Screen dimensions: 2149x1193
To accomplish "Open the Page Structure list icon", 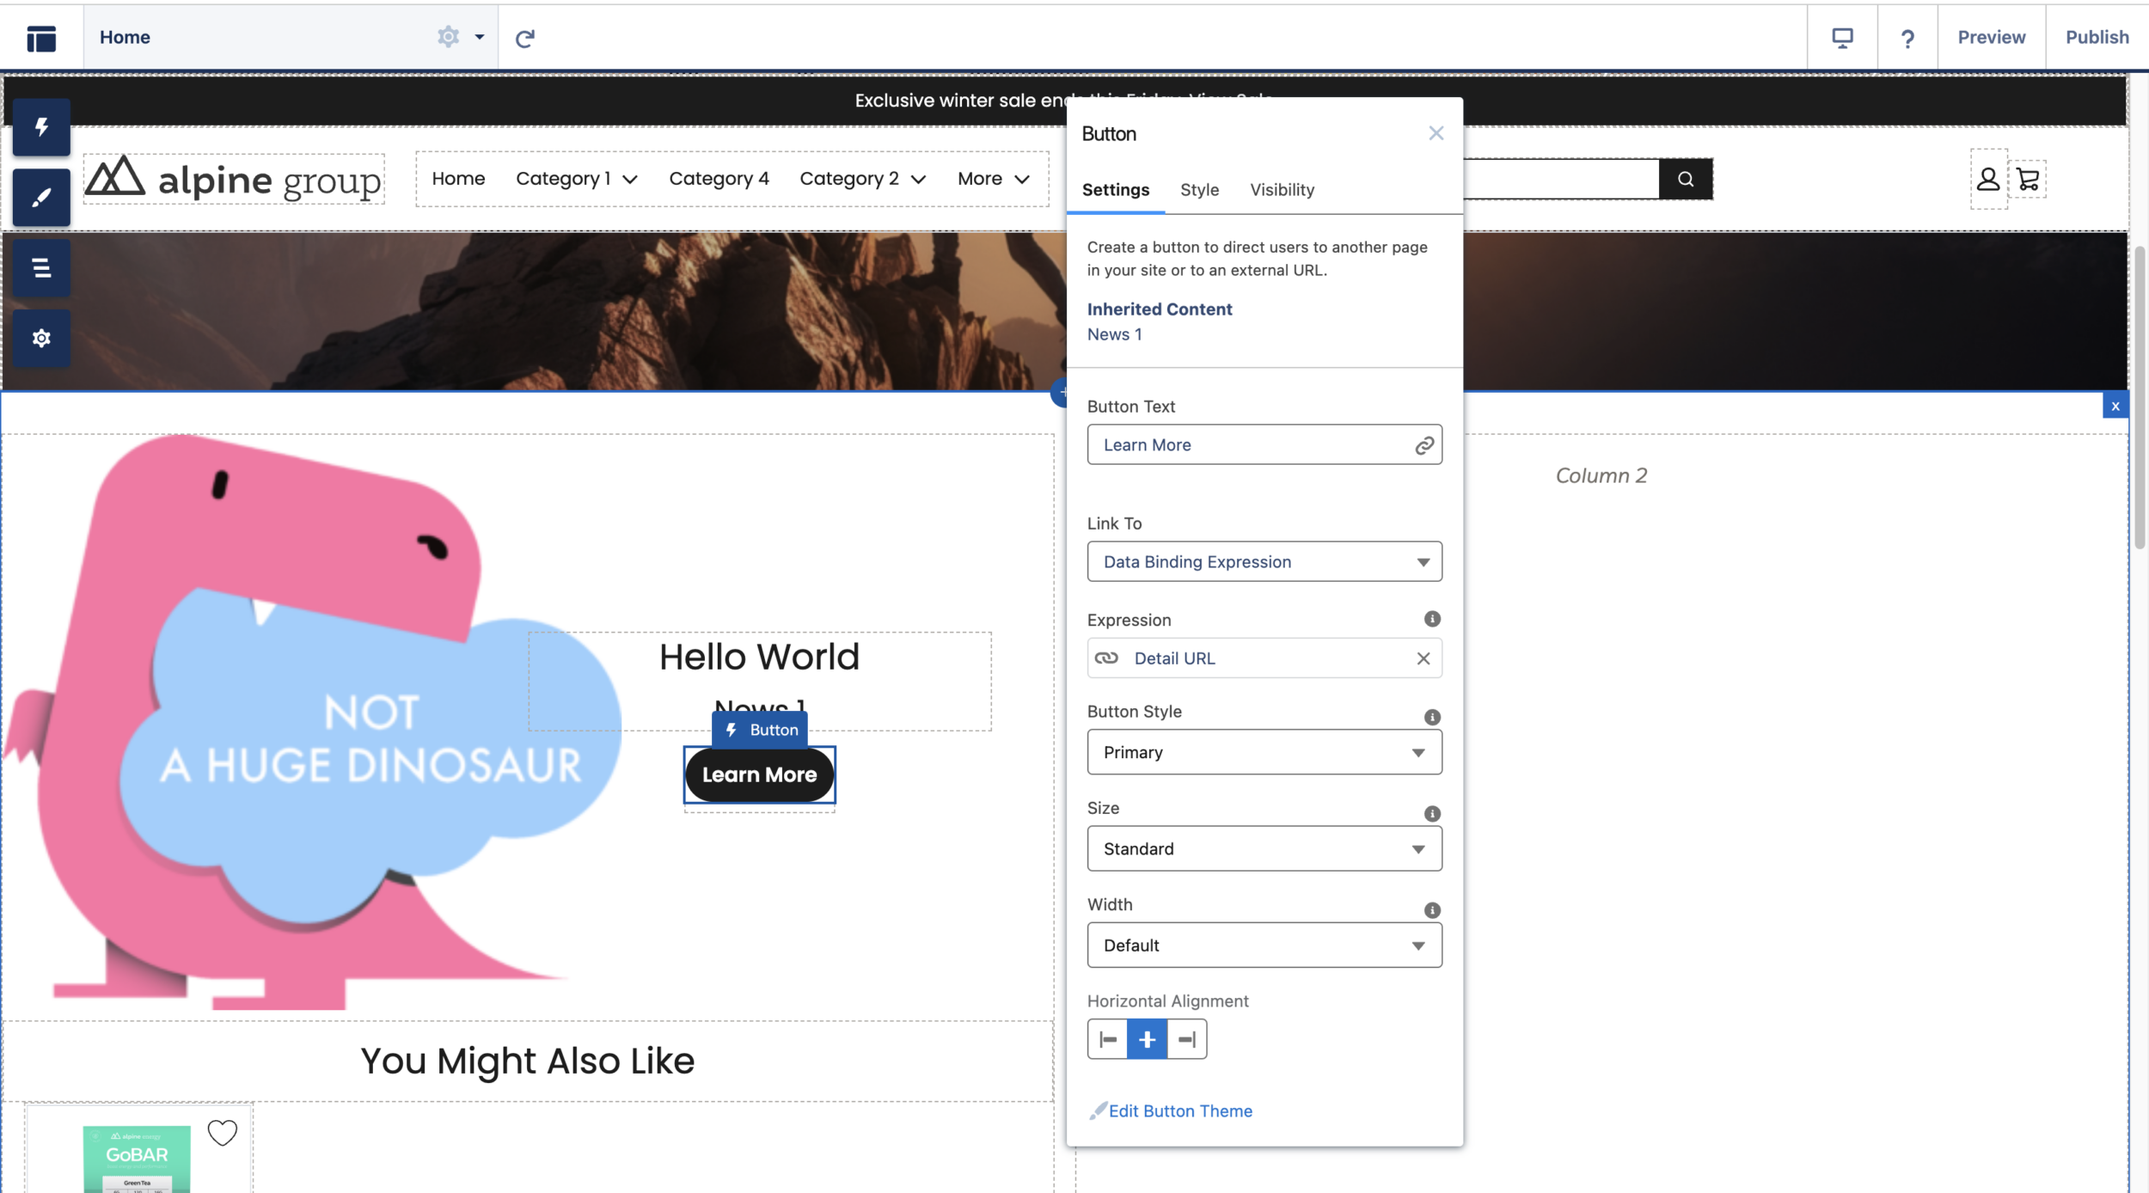I will (x=41, y=268).
